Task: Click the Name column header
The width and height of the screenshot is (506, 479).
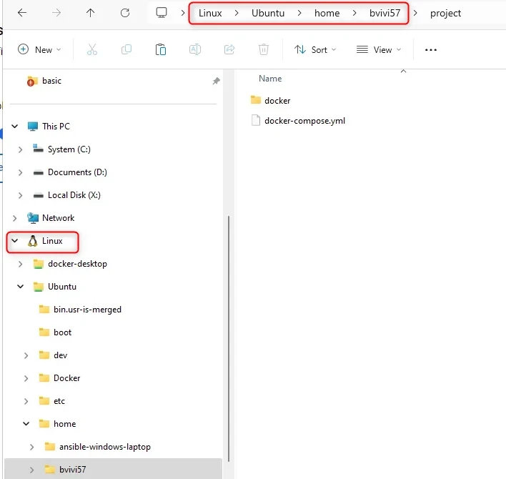Action: pos(270,79)
